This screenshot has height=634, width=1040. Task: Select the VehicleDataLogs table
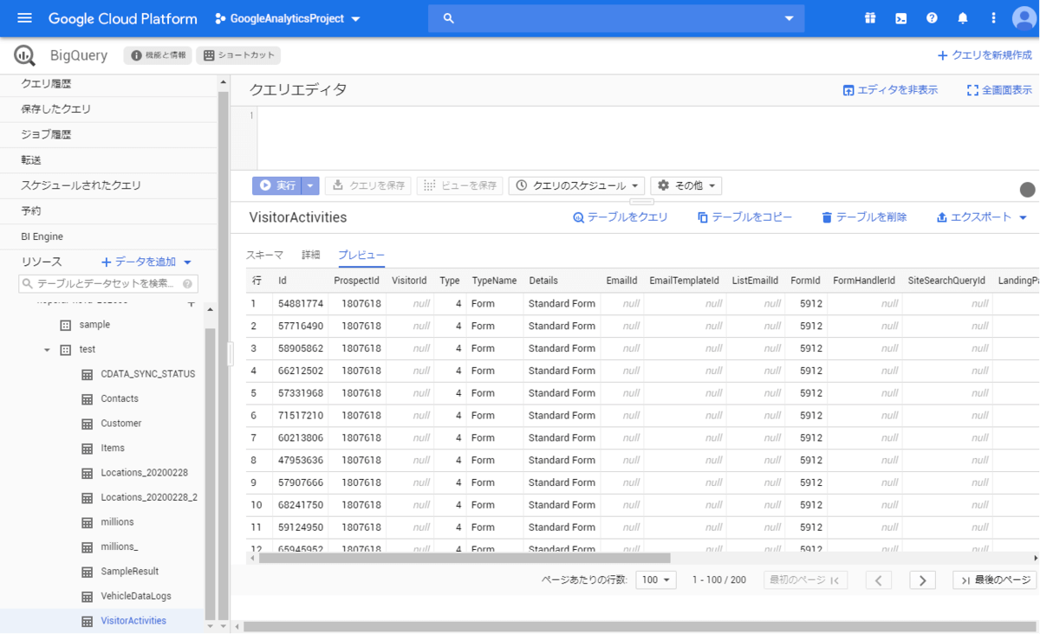[135, 596]
